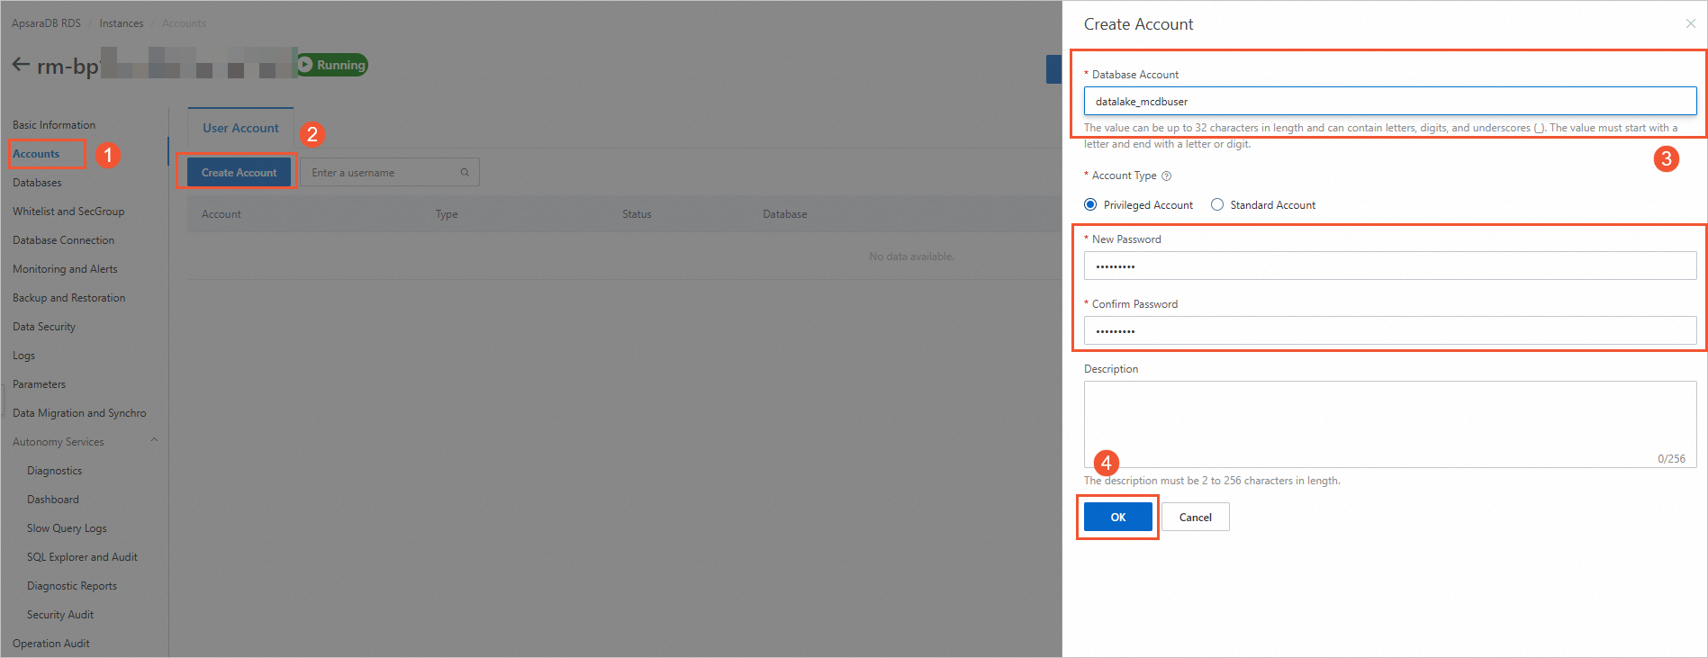The width and height of the screenshot is (1708, 658).
Task: Click the Status column header
Action: (637, 214)
